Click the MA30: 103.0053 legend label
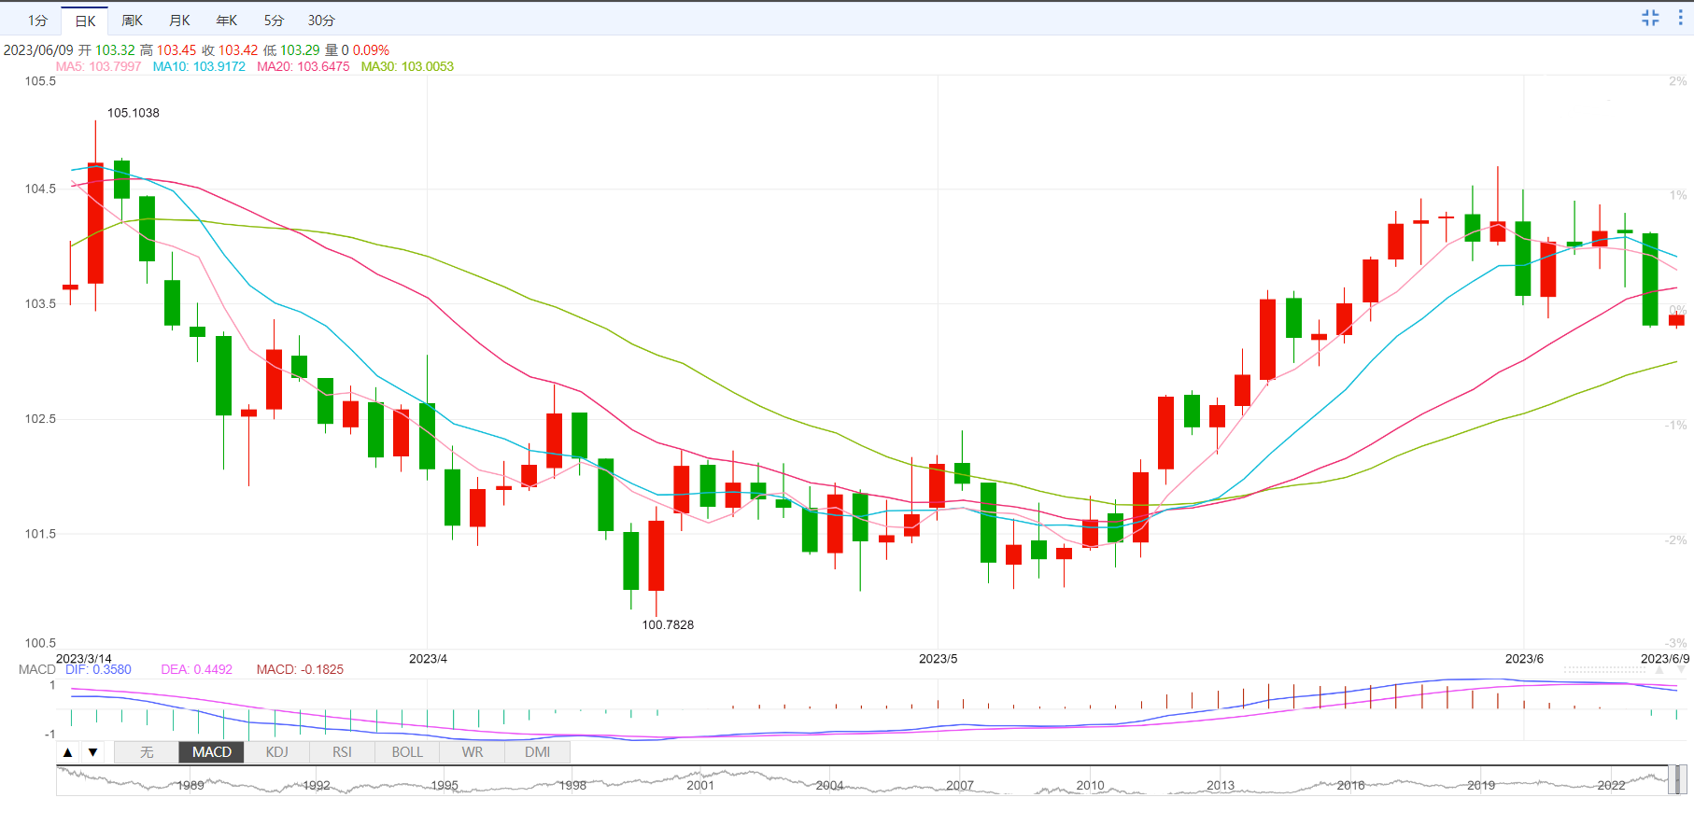This screenshot has width=1694, height=826. pos(407,66)
